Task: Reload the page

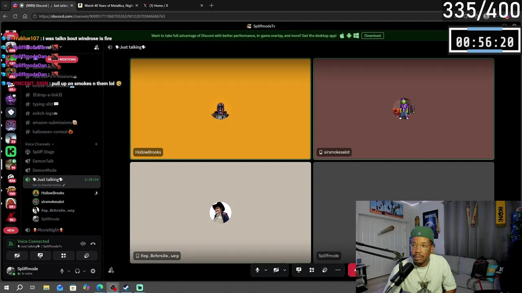Action: point(15,16)
